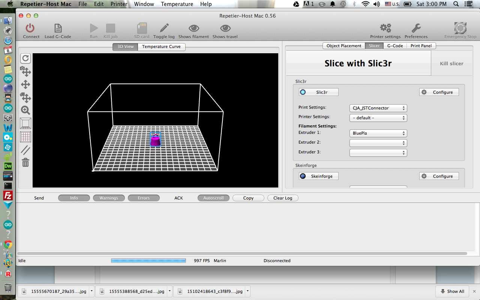Switch to top grid view icon
This screenshot has width=480, height=300.
click(x=25, y=137)
